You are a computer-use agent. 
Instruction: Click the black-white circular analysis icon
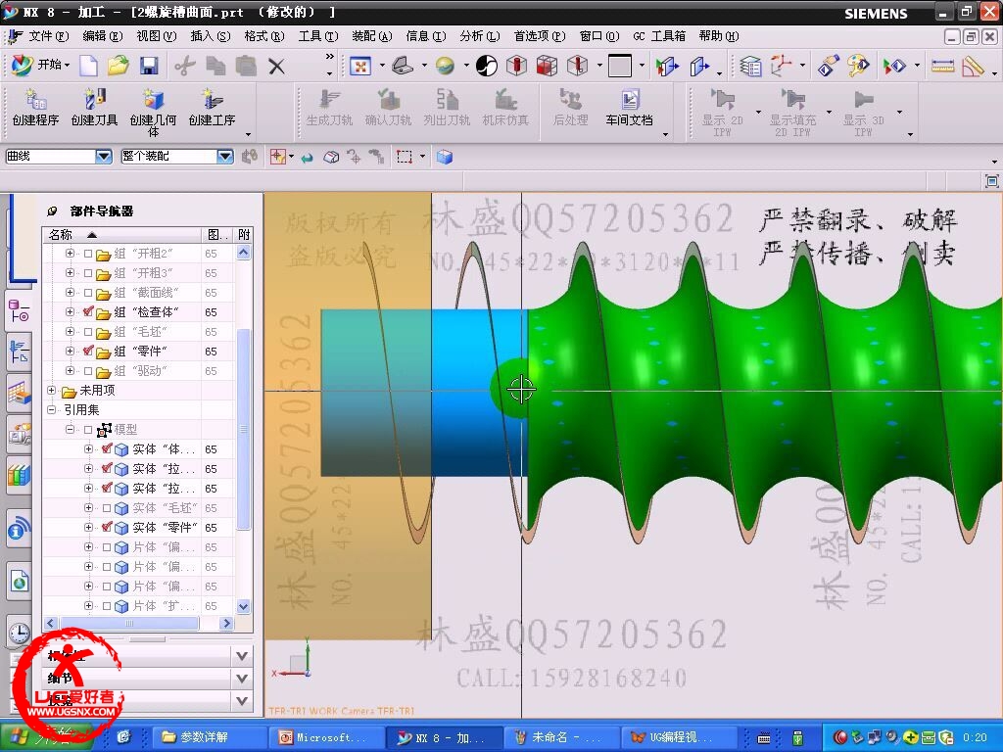point(486,66)
